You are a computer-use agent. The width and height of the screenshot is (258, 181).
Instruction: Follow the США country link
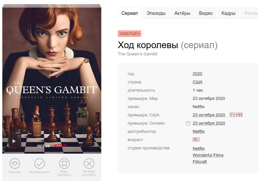point(197,82)
